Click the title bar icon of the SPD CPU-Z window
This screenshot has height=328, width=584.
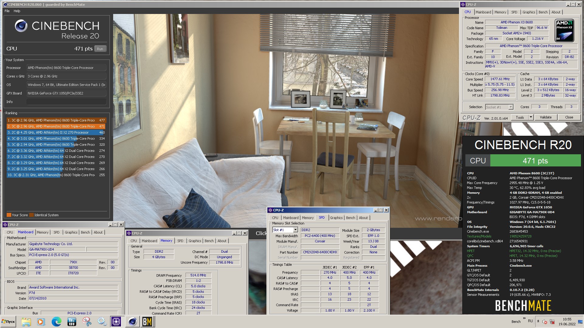(x=270, y=210)
